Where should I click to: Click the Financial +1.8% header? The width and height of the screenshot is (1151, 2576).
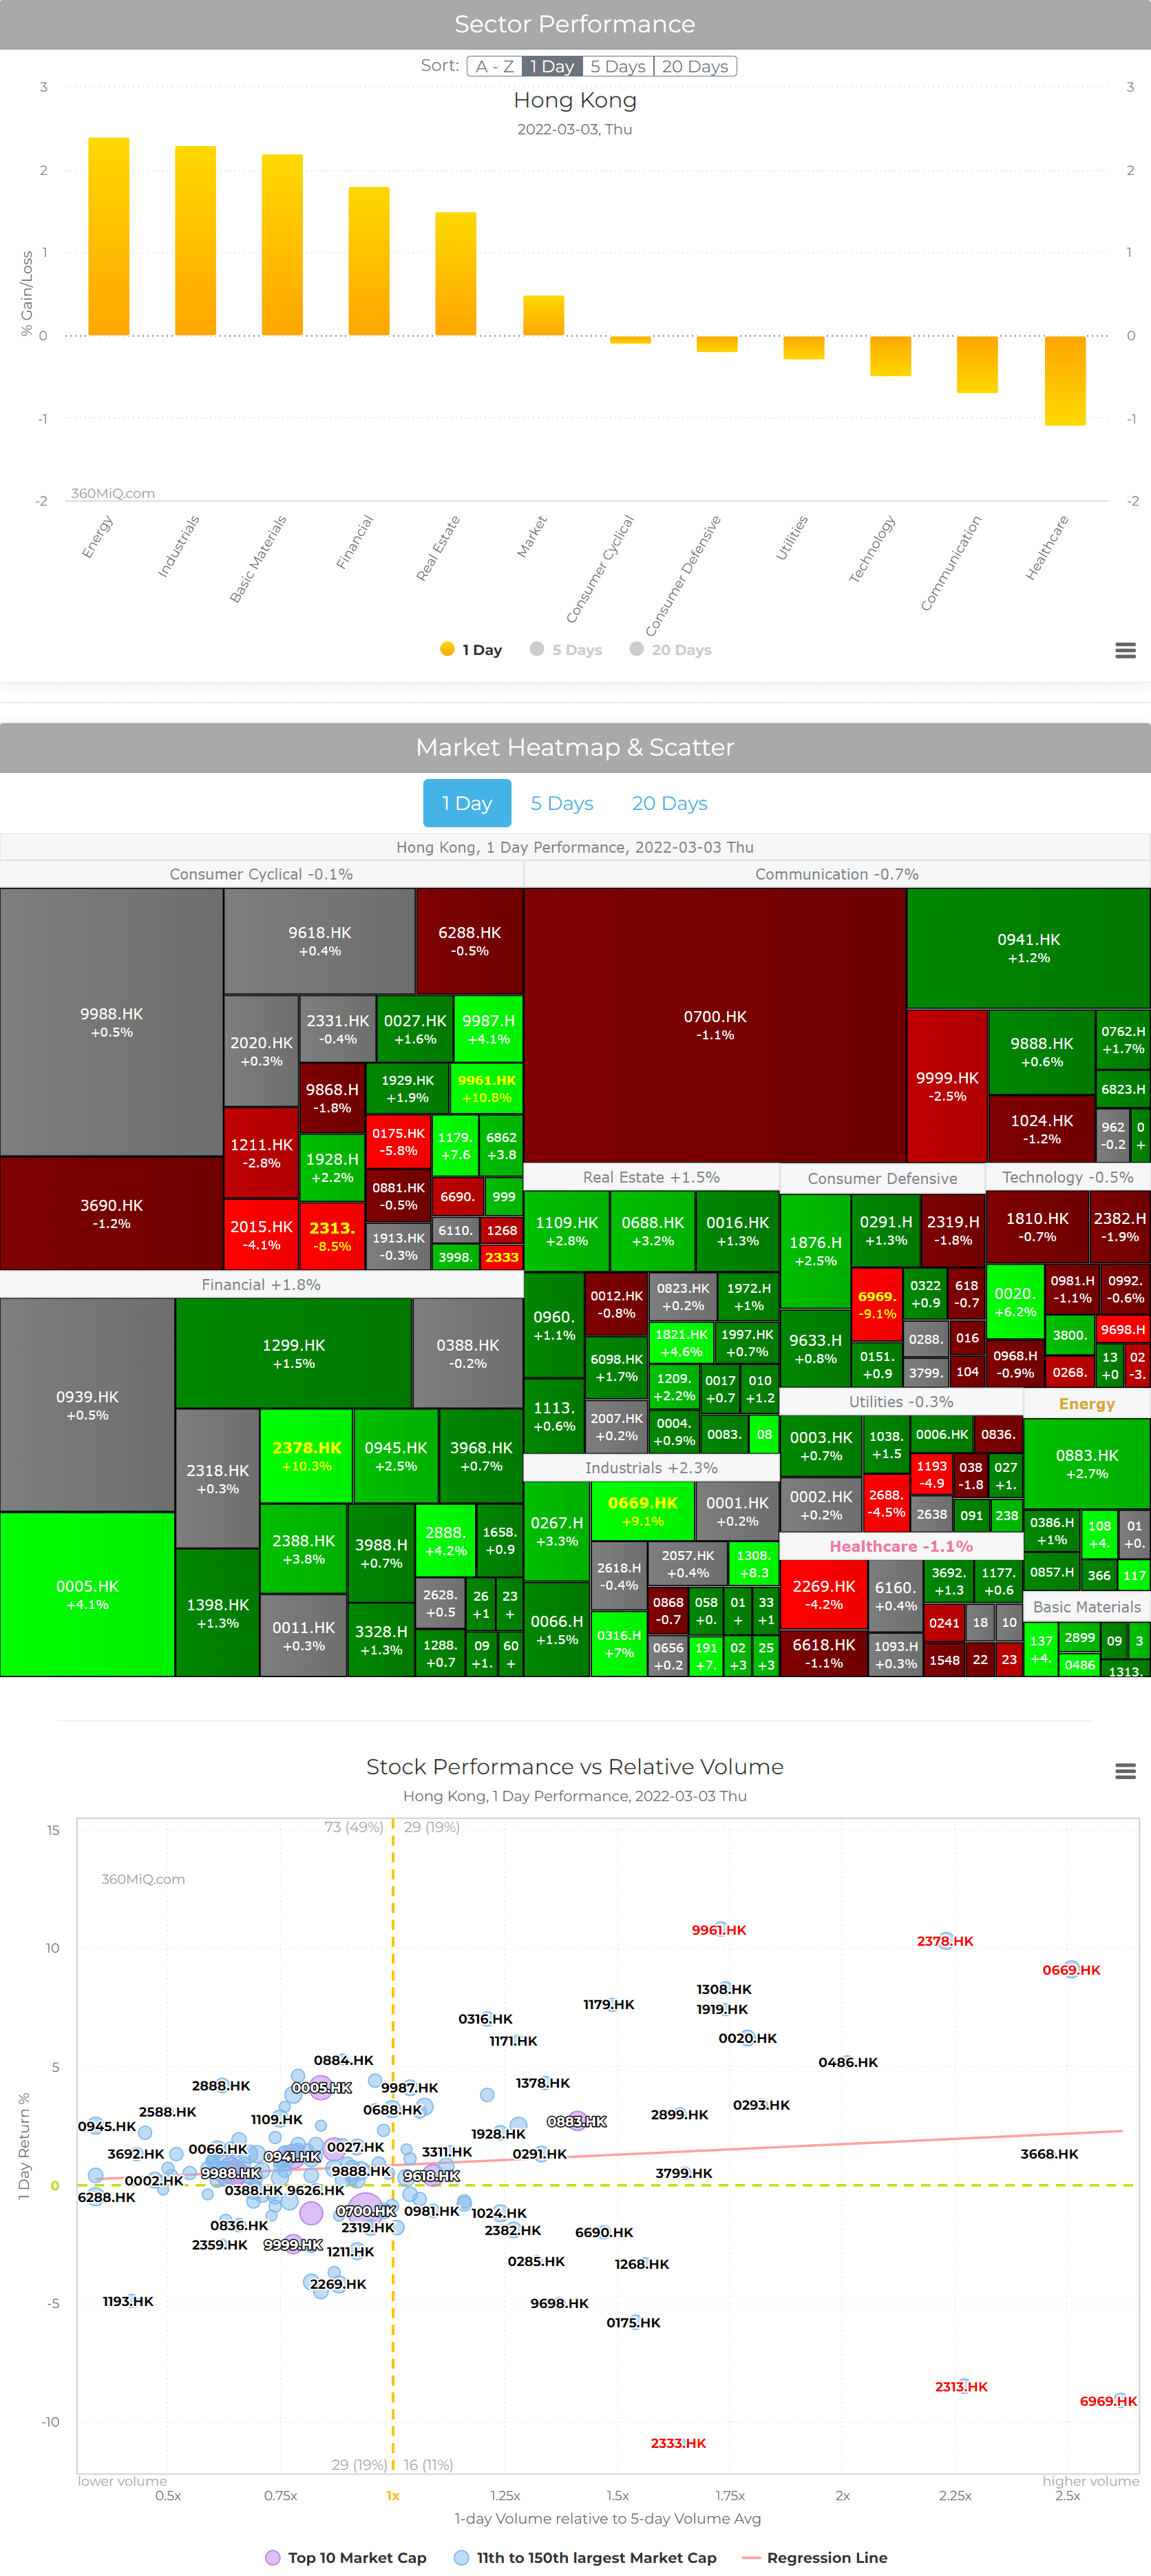[x=261, y=1284]
